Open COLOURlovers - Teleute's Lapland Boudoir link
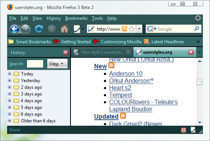The image size is (210, 141). pyautogui.click(x=143, y=106)
